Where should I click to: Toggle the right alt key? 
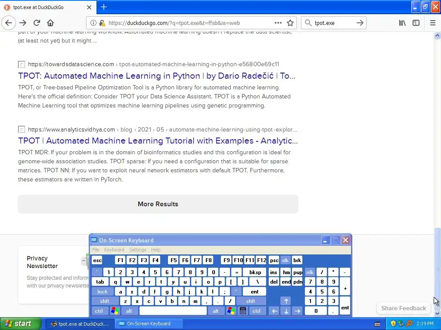216,311
